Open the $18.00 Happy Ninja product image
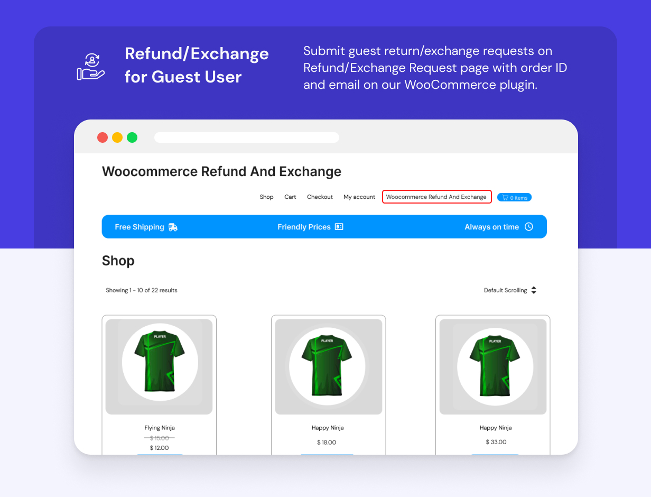This screenshot has width=651, height=497. point(328,366)
